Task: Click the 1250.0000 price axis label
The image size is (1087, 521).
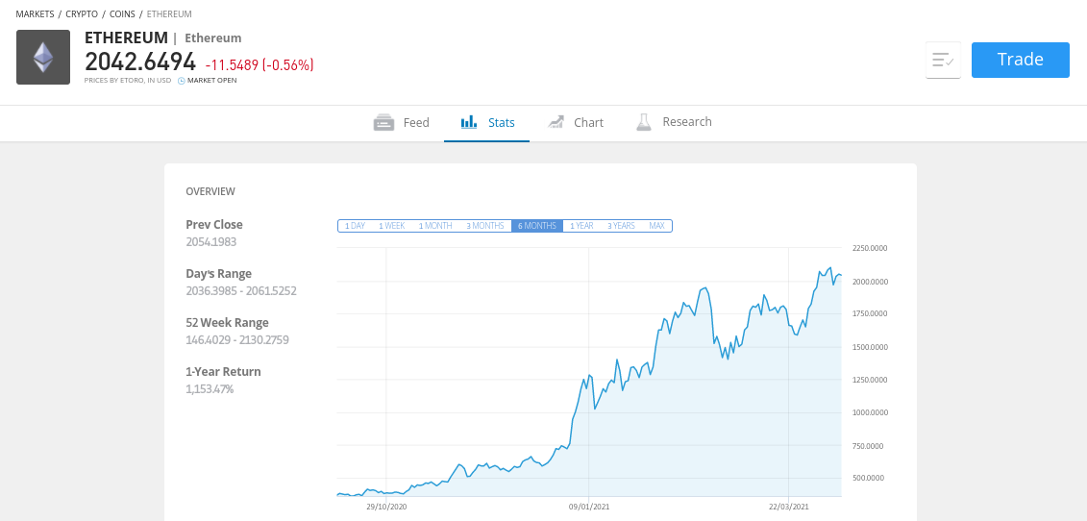Action: 870,380
